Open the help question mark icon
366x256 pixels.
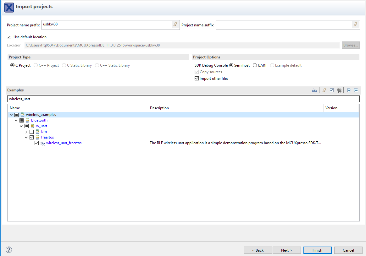(9, 250)
